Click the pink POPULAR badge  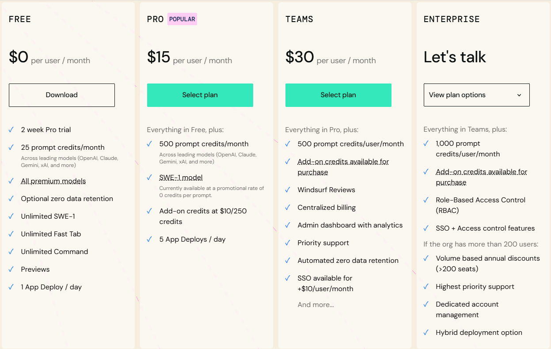182,19
